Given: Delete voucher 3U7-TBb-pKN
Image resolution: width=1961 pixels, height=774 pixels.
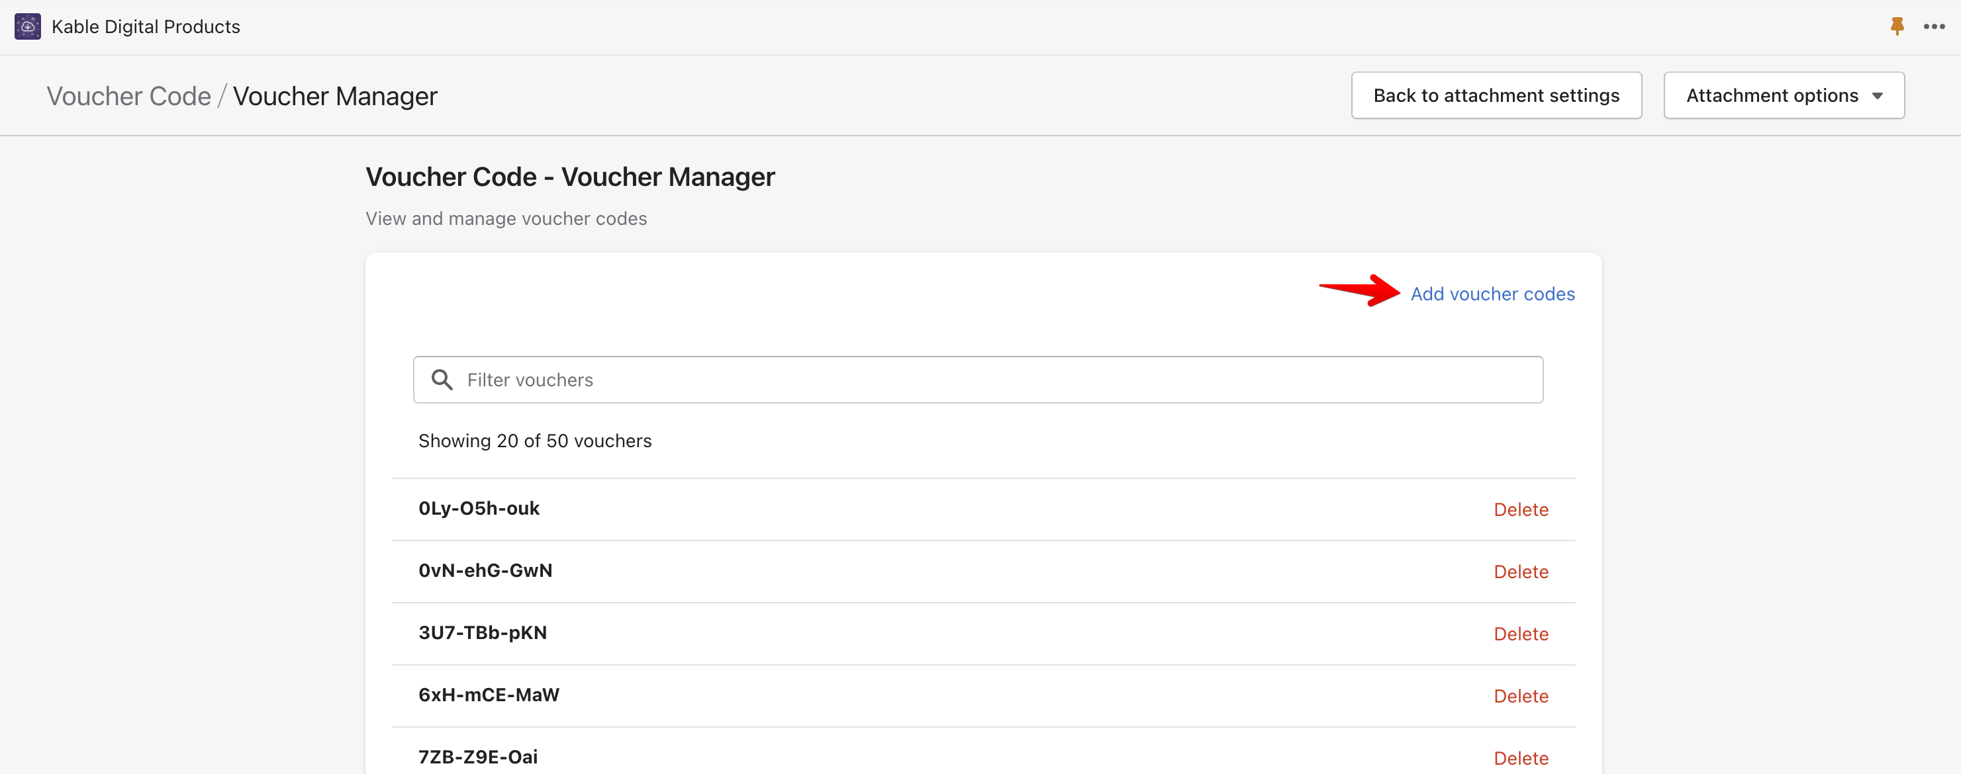Looking at the screenshot, I should [1521, 633].
